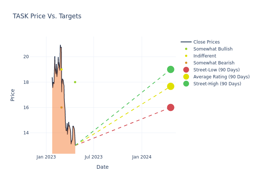This screenshot has width=256, height=183.
Task: Hide Somewhat Bearish series via legend
Action: tap(214, 63)
